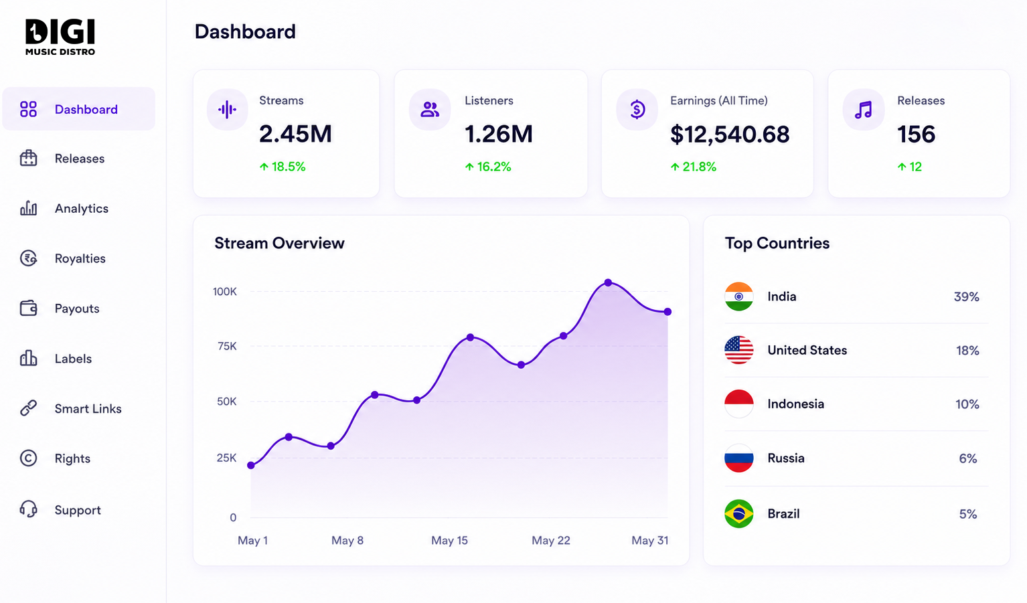
Task: Click the May 22 axis label
Action: point(551,540)
